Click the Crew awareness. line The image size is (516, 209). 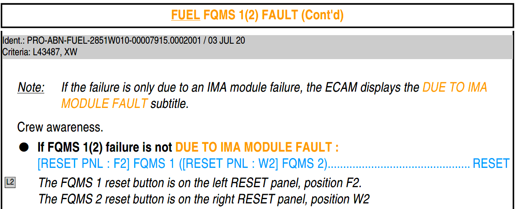click(x=60, y=127)
